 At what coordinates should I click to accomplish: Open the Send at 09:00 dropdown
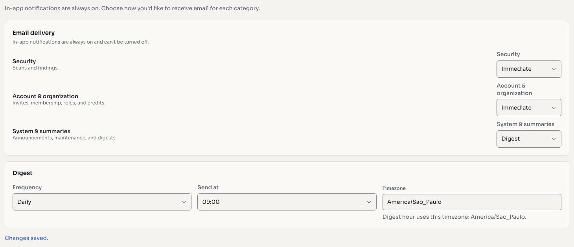tap(287, 202)
